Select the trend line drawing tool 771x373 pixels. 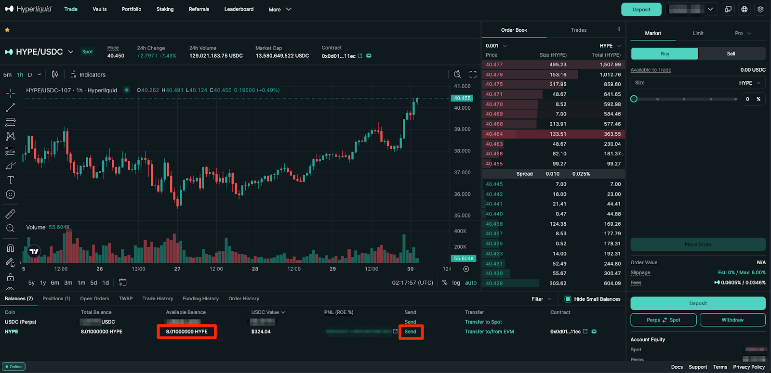click(10, 107)
